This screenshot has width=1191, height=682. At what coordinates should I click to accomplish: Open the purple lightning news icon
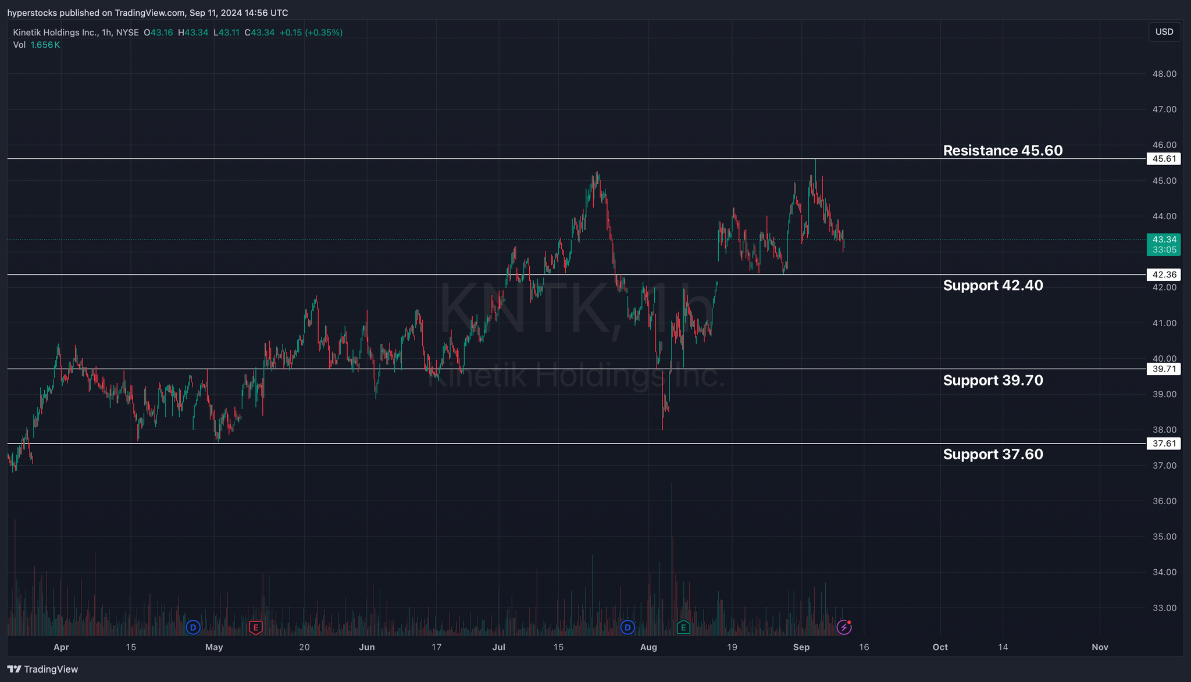(x=844, y=627)
